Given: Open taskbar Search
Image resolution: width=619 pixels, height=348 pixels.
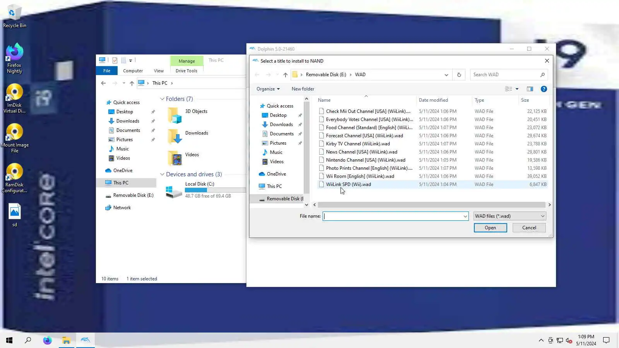Looking at the screenshot, I should click(x=28, y=340).
